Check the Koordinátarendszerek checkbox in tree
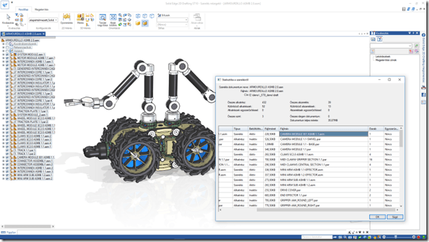Screen dimensions: 429x242 tap(7, 44)
